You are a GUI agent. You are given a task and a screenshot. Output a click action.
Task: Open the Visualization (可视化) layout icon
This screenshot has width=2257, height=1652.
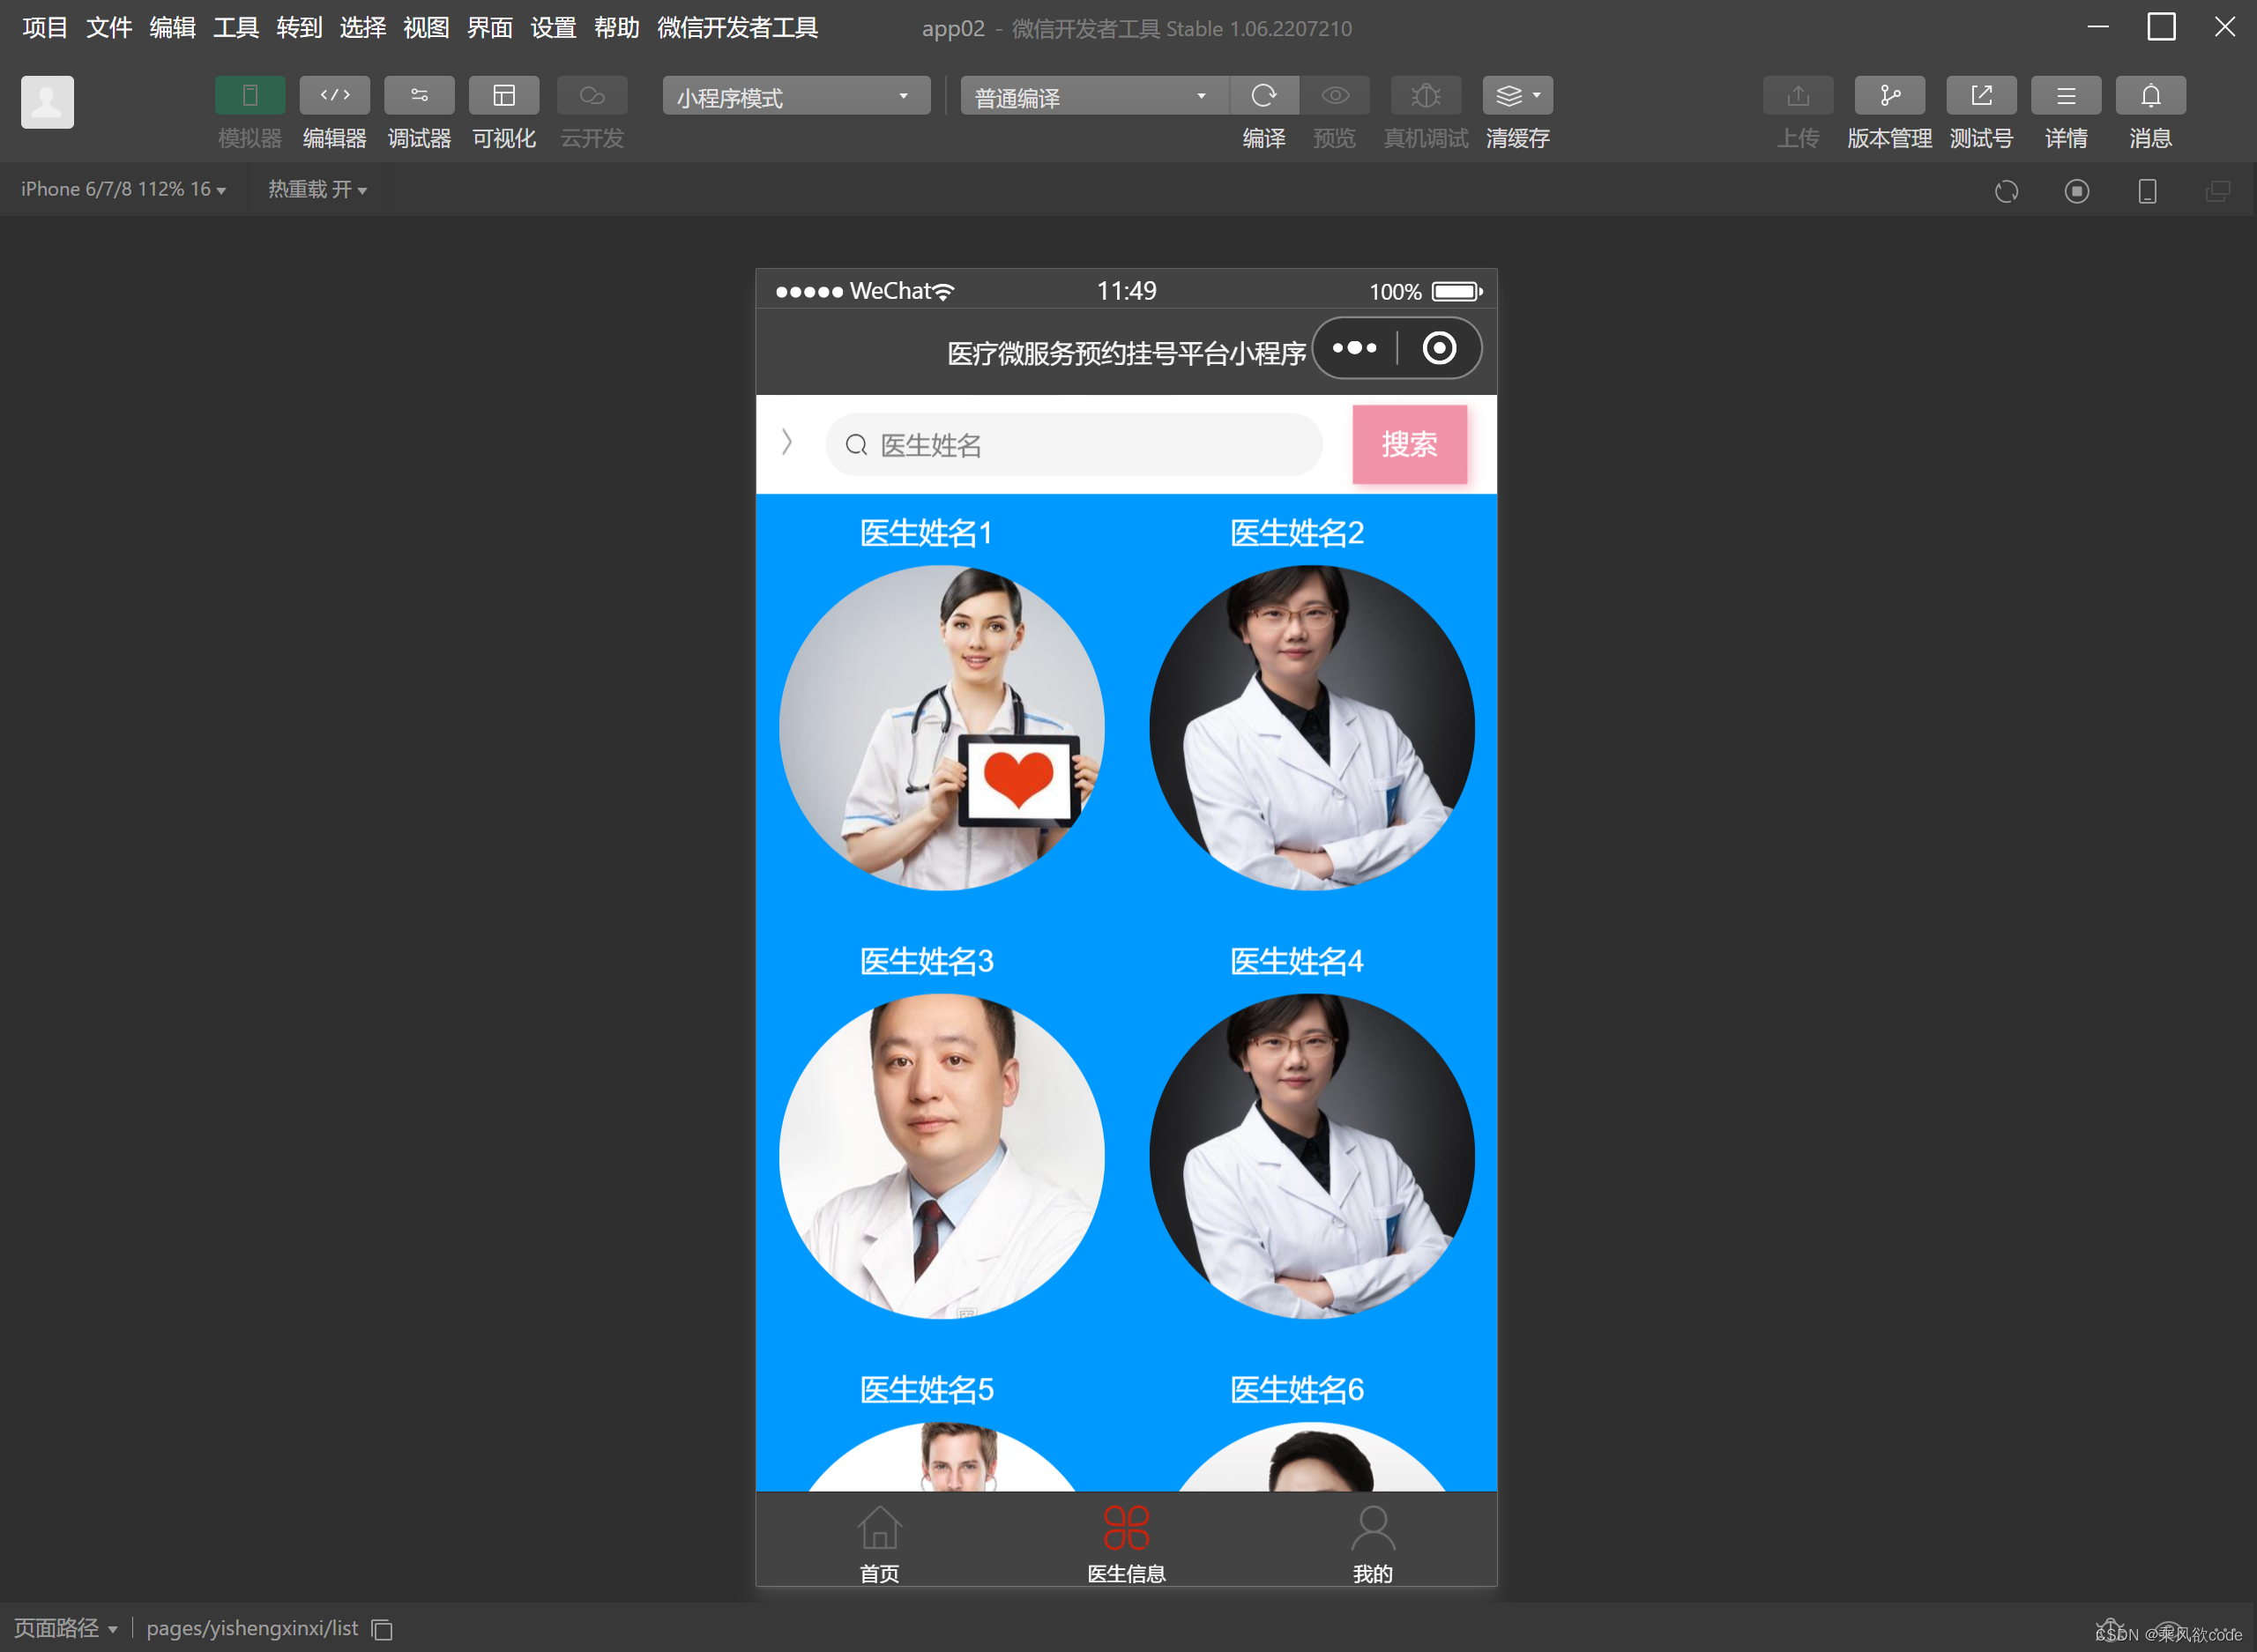[504, 96]
